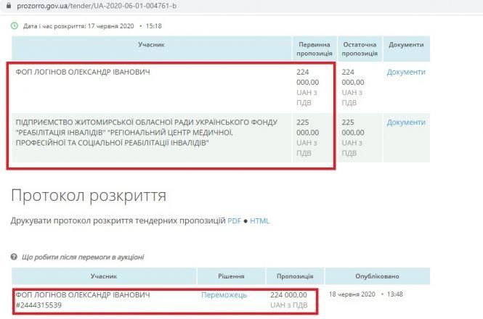
Task: Open 'Що робити після перемоги в аукціоні'
Action: click(83, 257)
